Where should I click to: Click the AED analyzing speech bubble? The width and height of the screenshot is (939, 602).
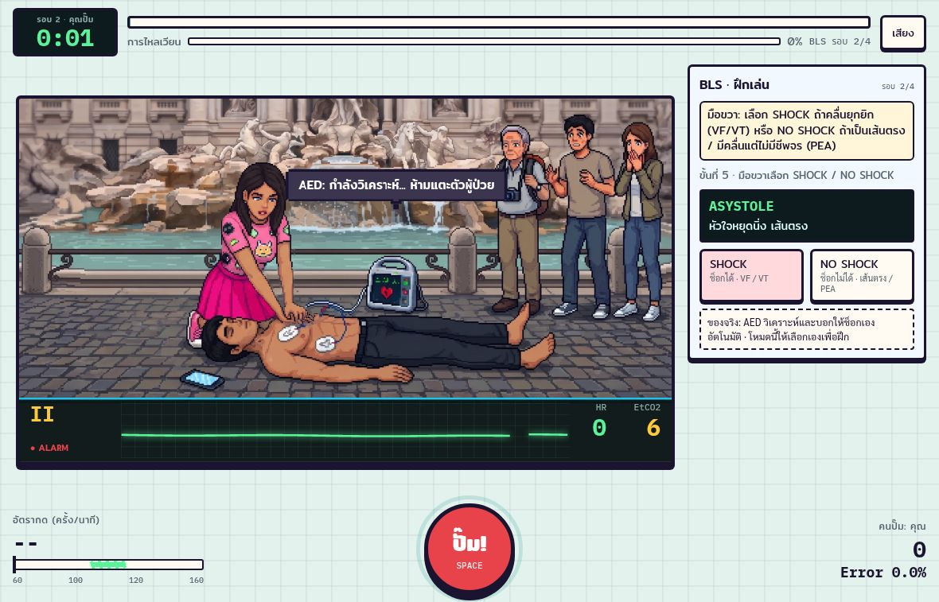point(396,185)
